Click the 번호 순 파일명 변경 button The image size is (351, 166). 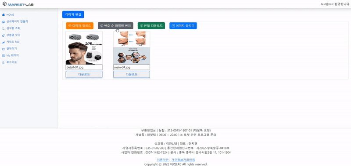pos(115,26)
